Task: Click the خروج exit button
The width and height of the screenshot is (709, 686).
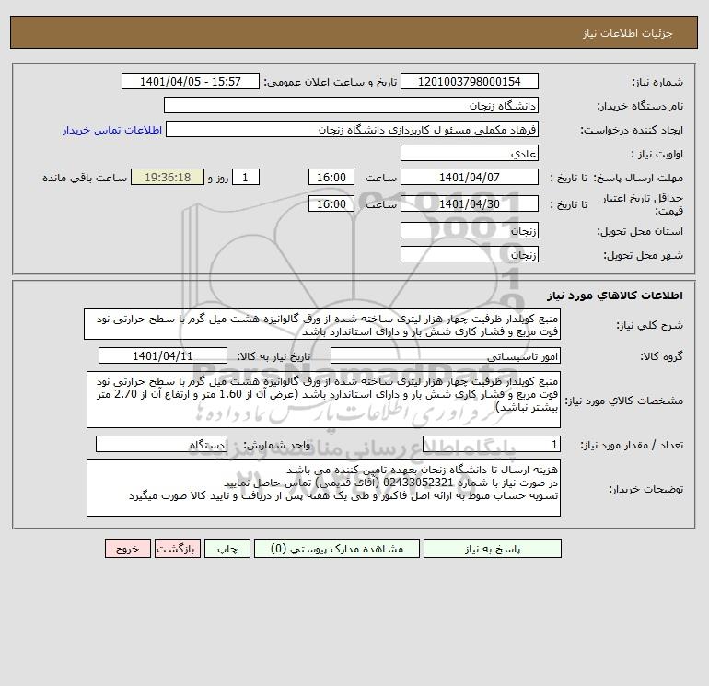Action: 127,549
